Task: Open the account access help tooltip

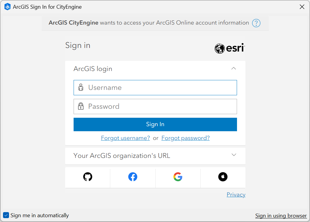Action: click(x=256, y=23)
